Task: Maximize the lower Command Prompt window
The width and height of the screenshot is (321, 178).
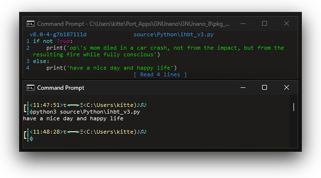Action: pos(265,87)
